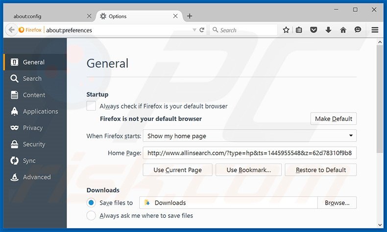Click the Firefox identity icon in address bar
Screen dimensions: 387x232
22,30
